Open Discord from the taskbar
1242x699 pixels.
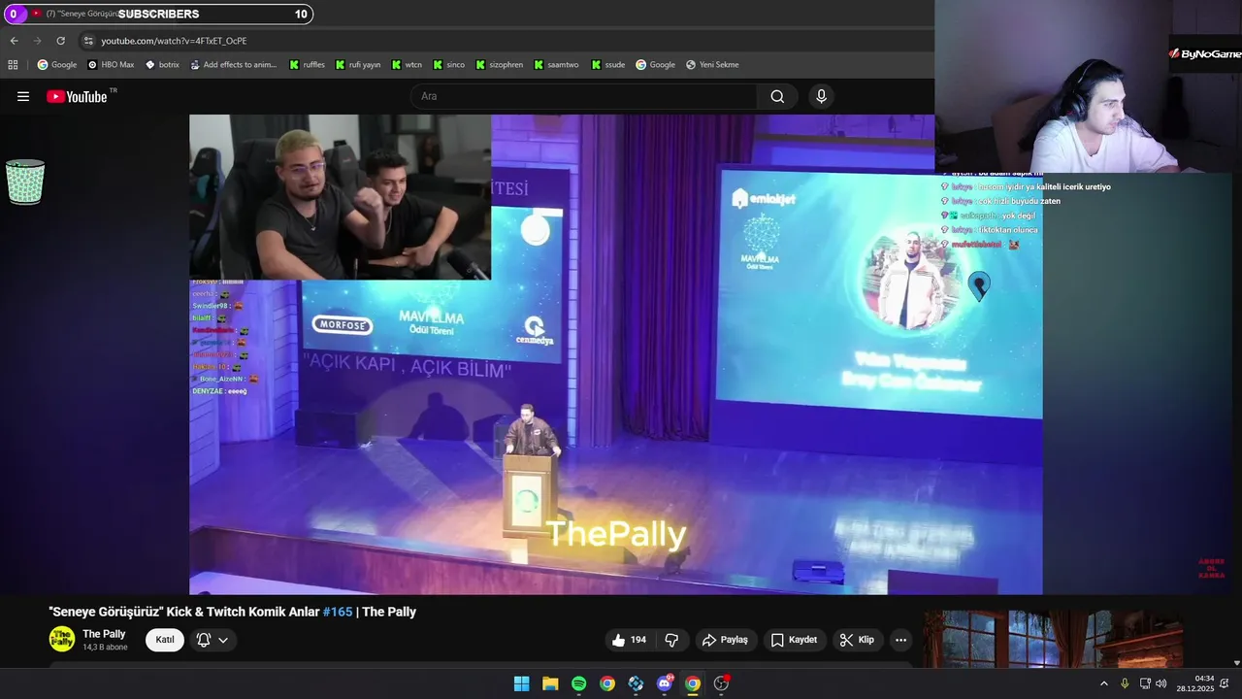(x=665, y=683)
